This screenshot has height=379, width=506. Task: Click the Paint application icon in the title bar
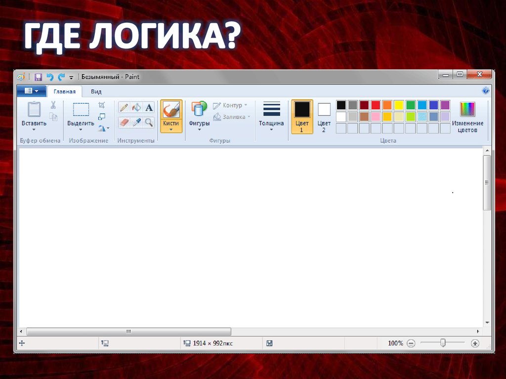pos(21,77)
